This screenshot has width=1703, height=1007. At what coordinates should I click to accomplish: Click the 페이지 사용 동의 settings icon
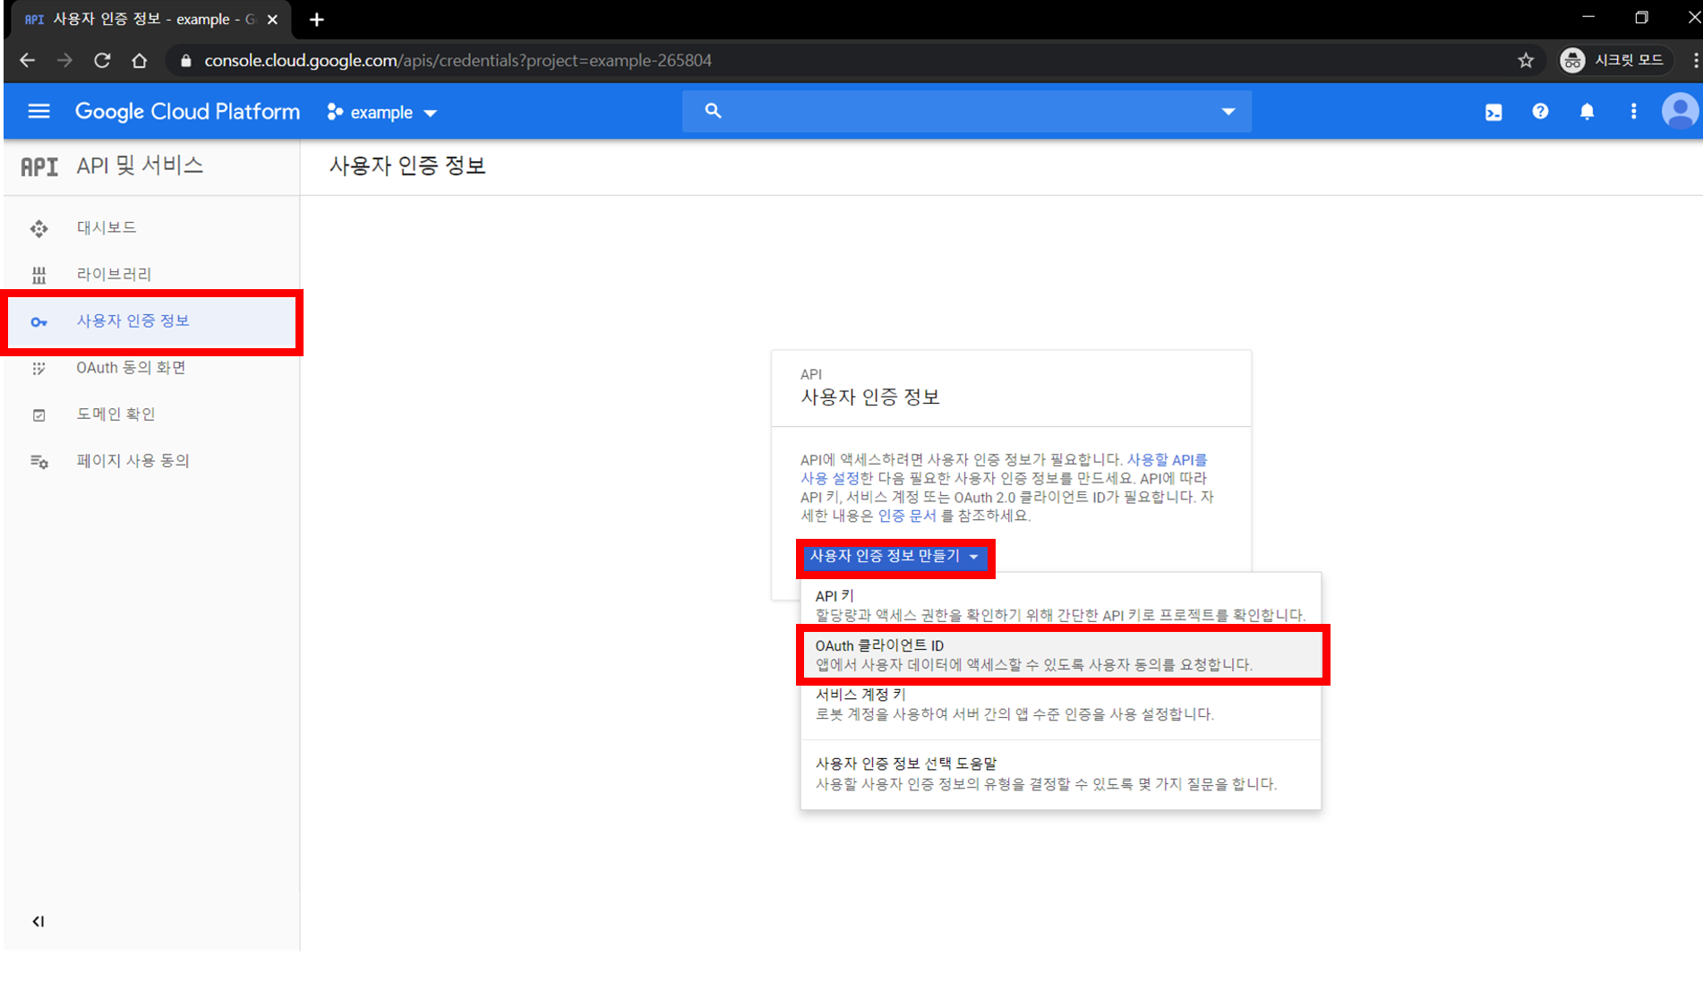(x=39, y=462)
